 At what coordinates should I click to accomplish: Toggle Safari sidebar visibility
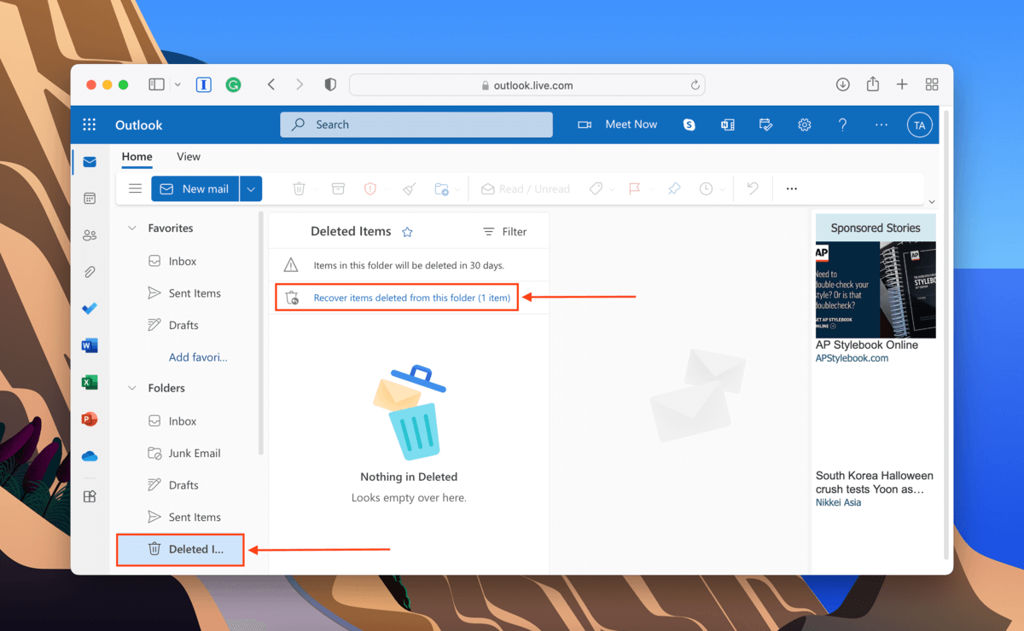point(156,84)
